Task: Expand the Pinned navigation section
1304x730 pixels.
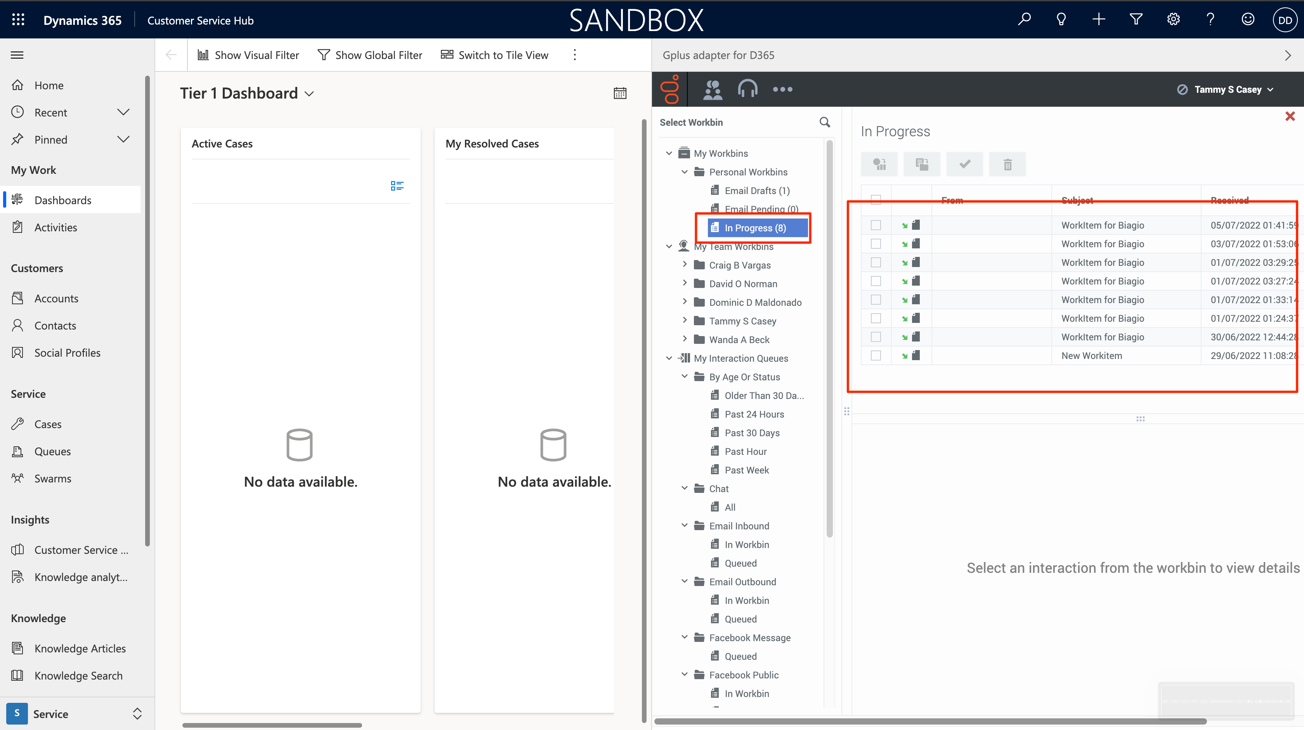Action: (123, 139)
